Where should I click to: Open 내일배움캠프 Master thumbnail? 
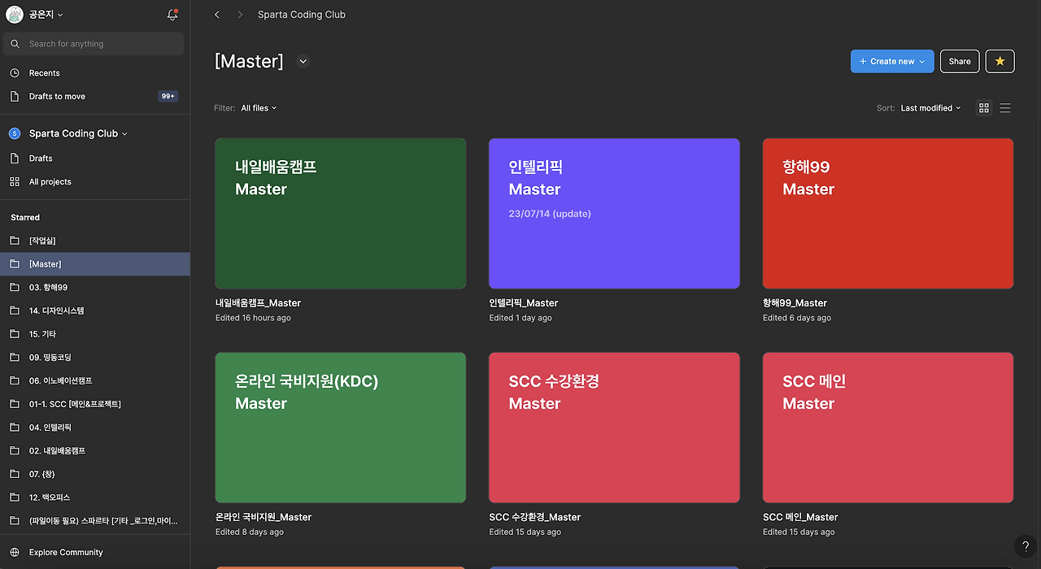pos(341,214)
